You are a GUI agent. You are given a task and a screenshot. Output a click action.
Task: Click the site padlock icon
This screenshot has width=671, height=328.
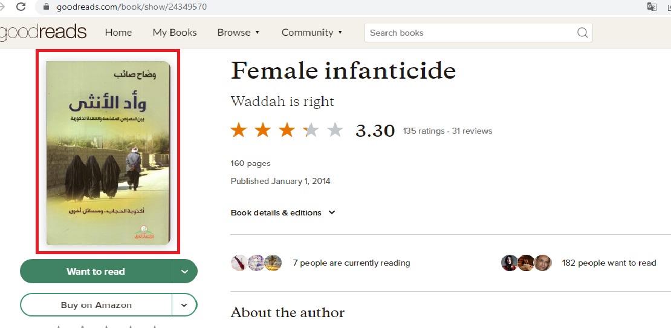(47, 7)
